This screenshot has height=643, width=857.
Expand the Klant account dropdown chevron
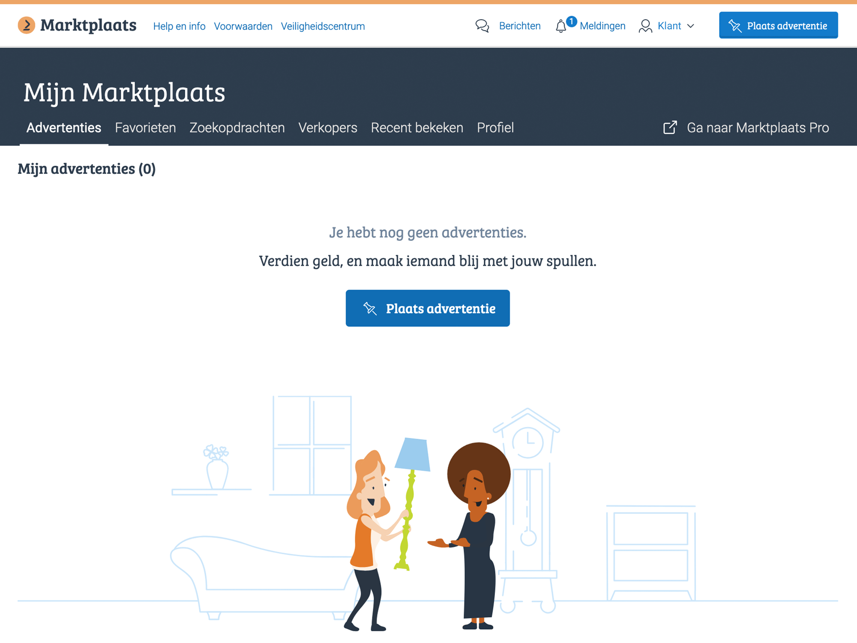(691, 26)
